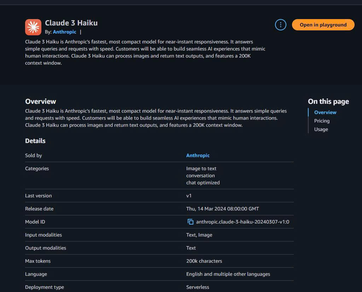Navigate to the Usage section link

[321, 129]
